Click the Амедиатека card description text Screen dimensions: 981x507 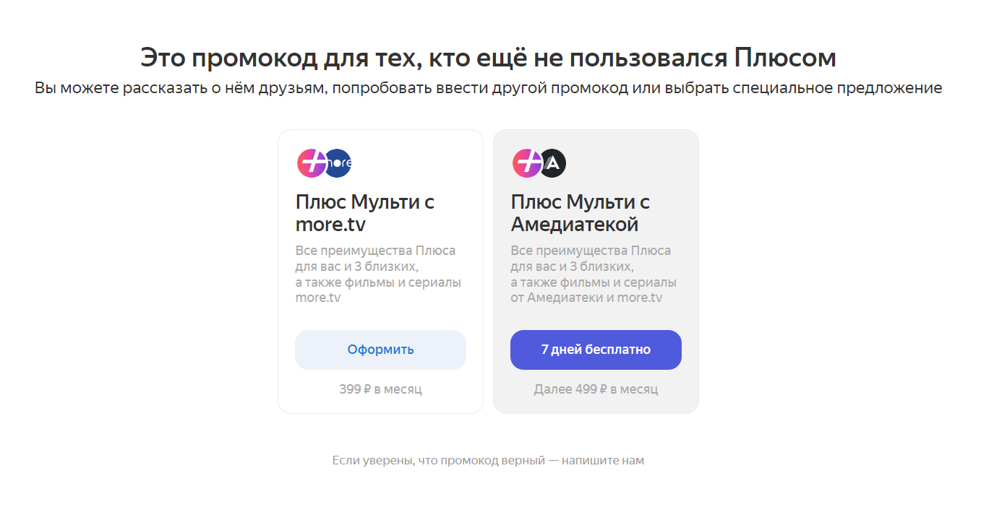coord(594,274)
